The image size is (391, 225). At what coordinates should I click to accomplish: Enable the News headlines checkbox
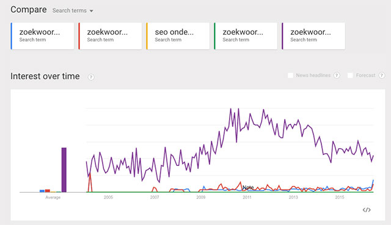point(290,76)
